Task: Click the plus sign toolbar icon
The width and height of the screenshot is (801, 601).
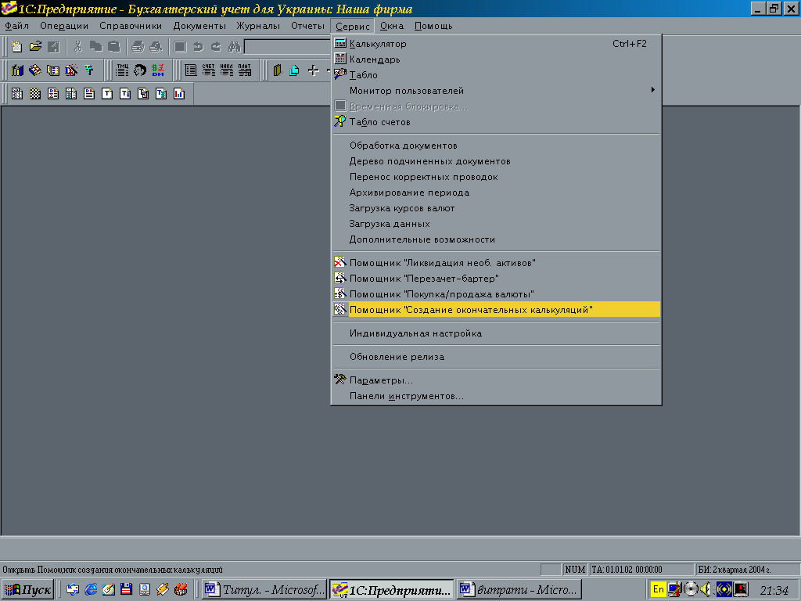Action: [313, 70]
